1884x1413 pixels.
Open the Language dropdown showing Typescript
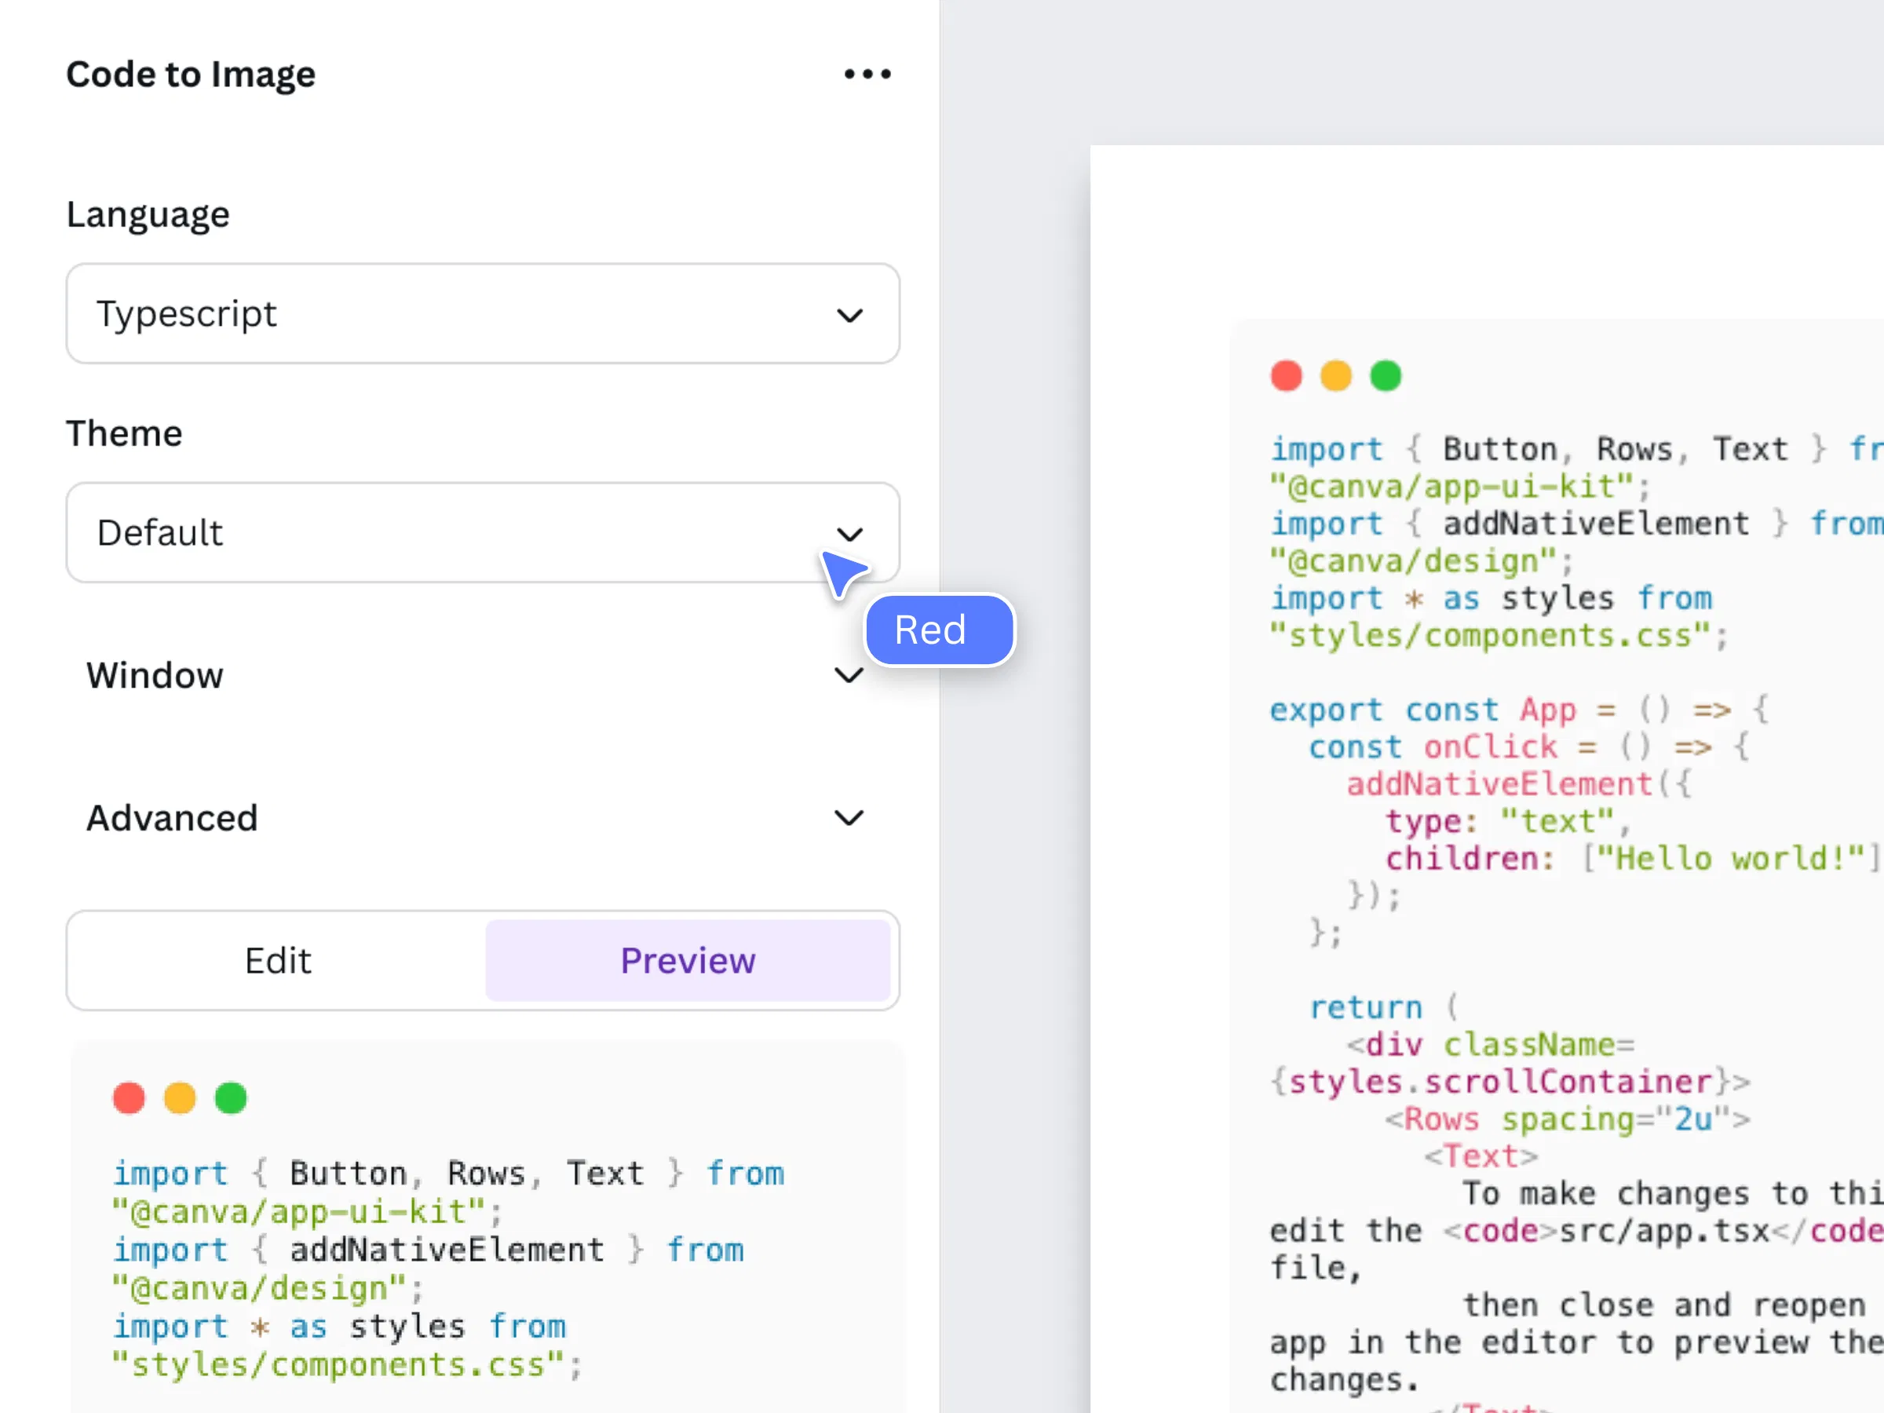483,313
